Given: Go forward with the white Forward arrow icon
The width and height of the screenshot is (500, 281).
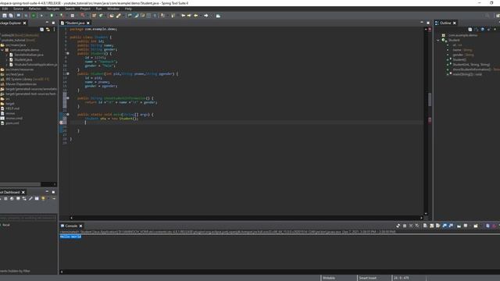Looking at the screenshot, I should pos(206,16).
